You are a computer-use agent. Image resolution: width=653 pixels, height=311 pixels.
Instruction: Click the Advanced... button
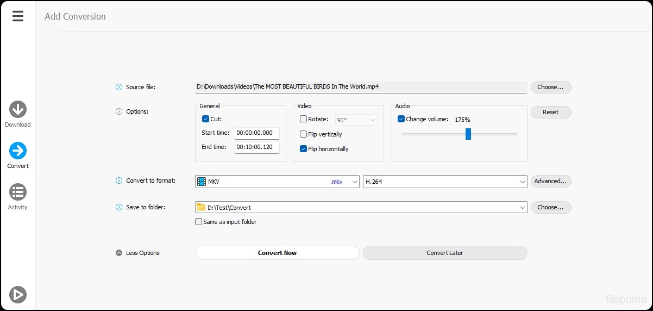coord(550,182)
